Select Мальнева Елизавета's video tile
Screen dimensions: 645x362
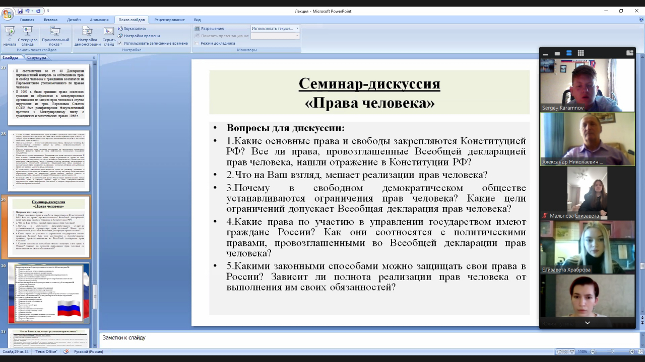click(588, 193)
